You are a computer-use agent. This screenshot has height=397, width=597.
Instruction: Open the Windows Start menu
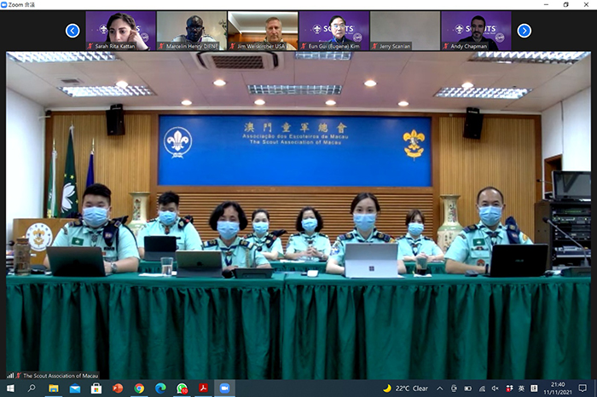pos(10,388)
